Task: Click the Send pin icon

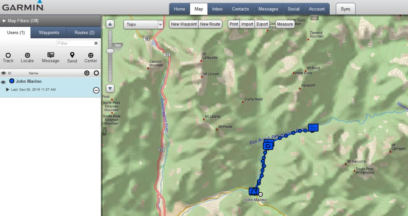Action: [x=72, y=55]
